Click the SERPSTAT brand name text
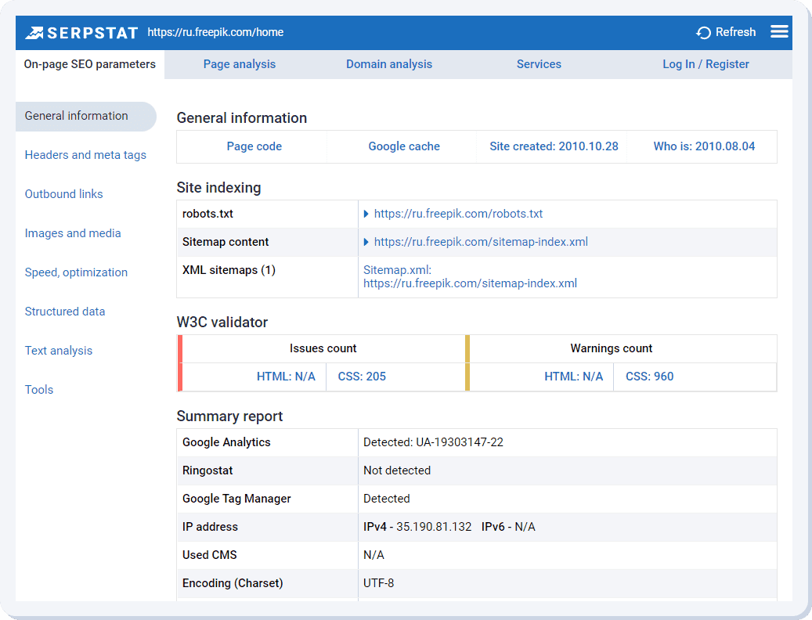The width and height of the screenshot is (812, 620). coord(92,33)
